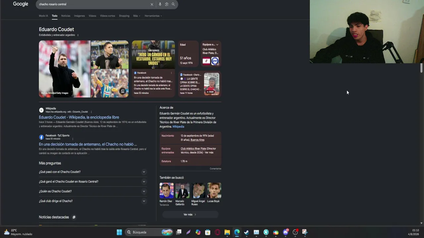424x238 pixels.
Task: Open 'En una decisión tomada de antemano' result
Action: coord(88,144)
